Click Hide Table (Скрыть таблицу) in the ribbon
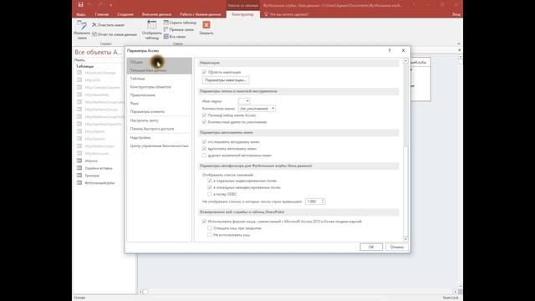 pos(180,23)
